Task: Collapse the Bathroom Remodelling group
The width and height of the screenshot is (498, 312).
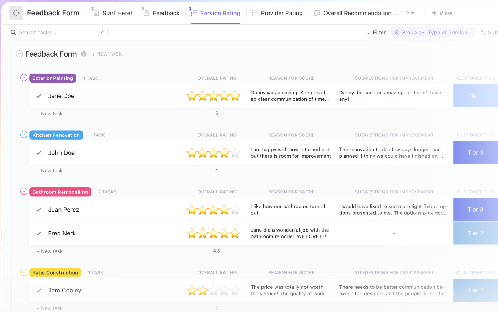Action: [24, 192]
